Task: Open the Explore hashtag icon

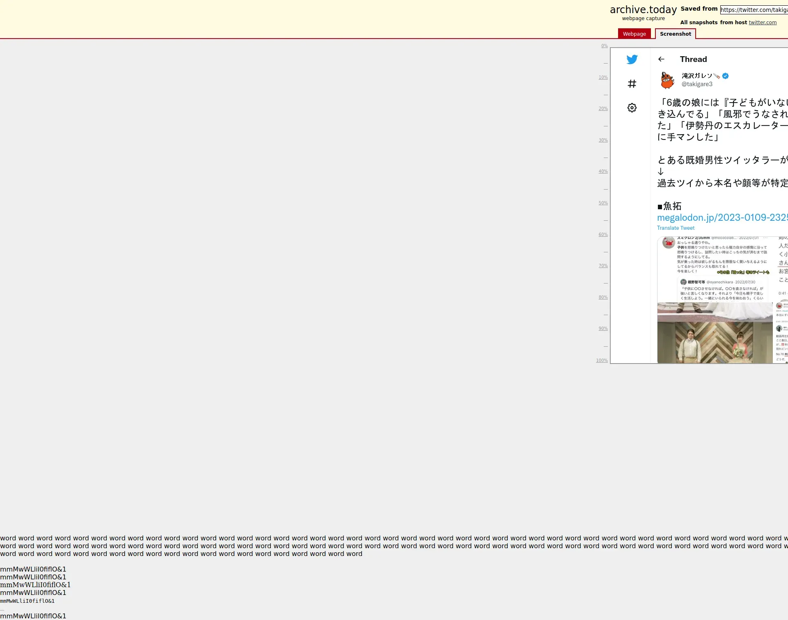Action: click(x=632, y=84)
